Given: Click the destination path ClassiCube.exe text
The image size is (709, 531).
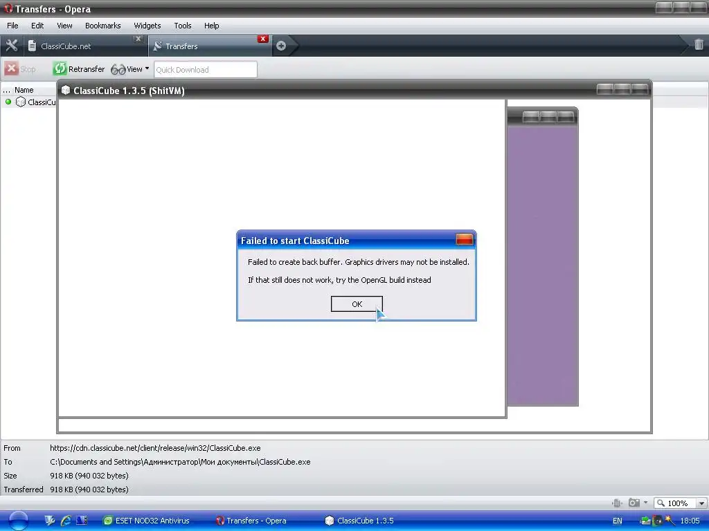Looking at the screenshot, I should 180,462.
